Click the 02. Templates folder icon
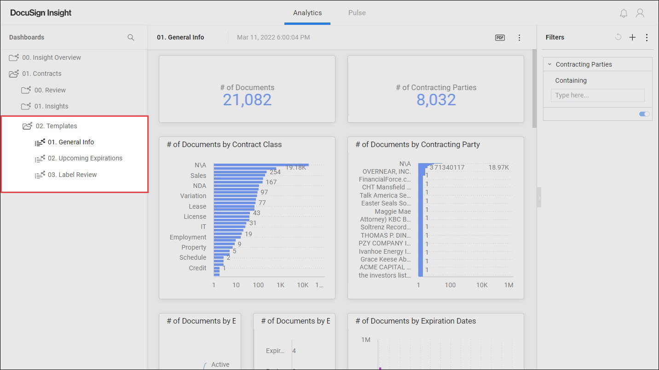659x370 pixels. pos(26,125)
